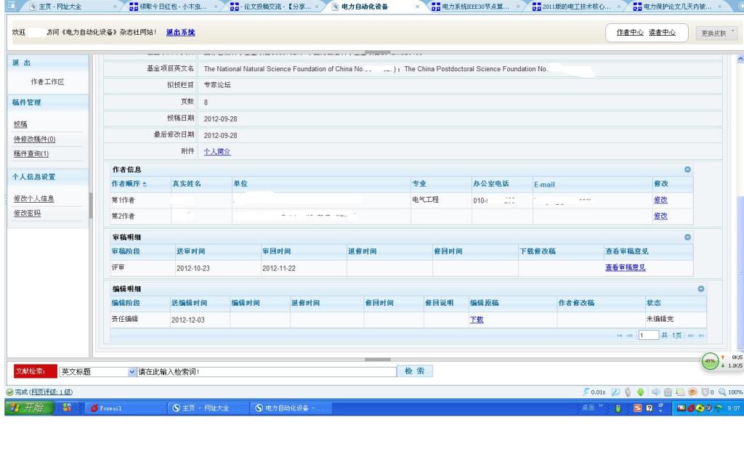Click the yellow plus icon in the system tray
Image resolution: width=744 pixels, height=465 pixels.
pos(700,408)
